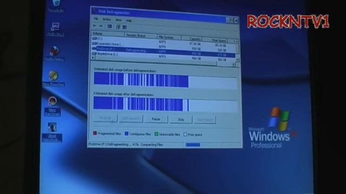
Task: Click the red Fragmented files legend swatch
Action: point(95,133)
